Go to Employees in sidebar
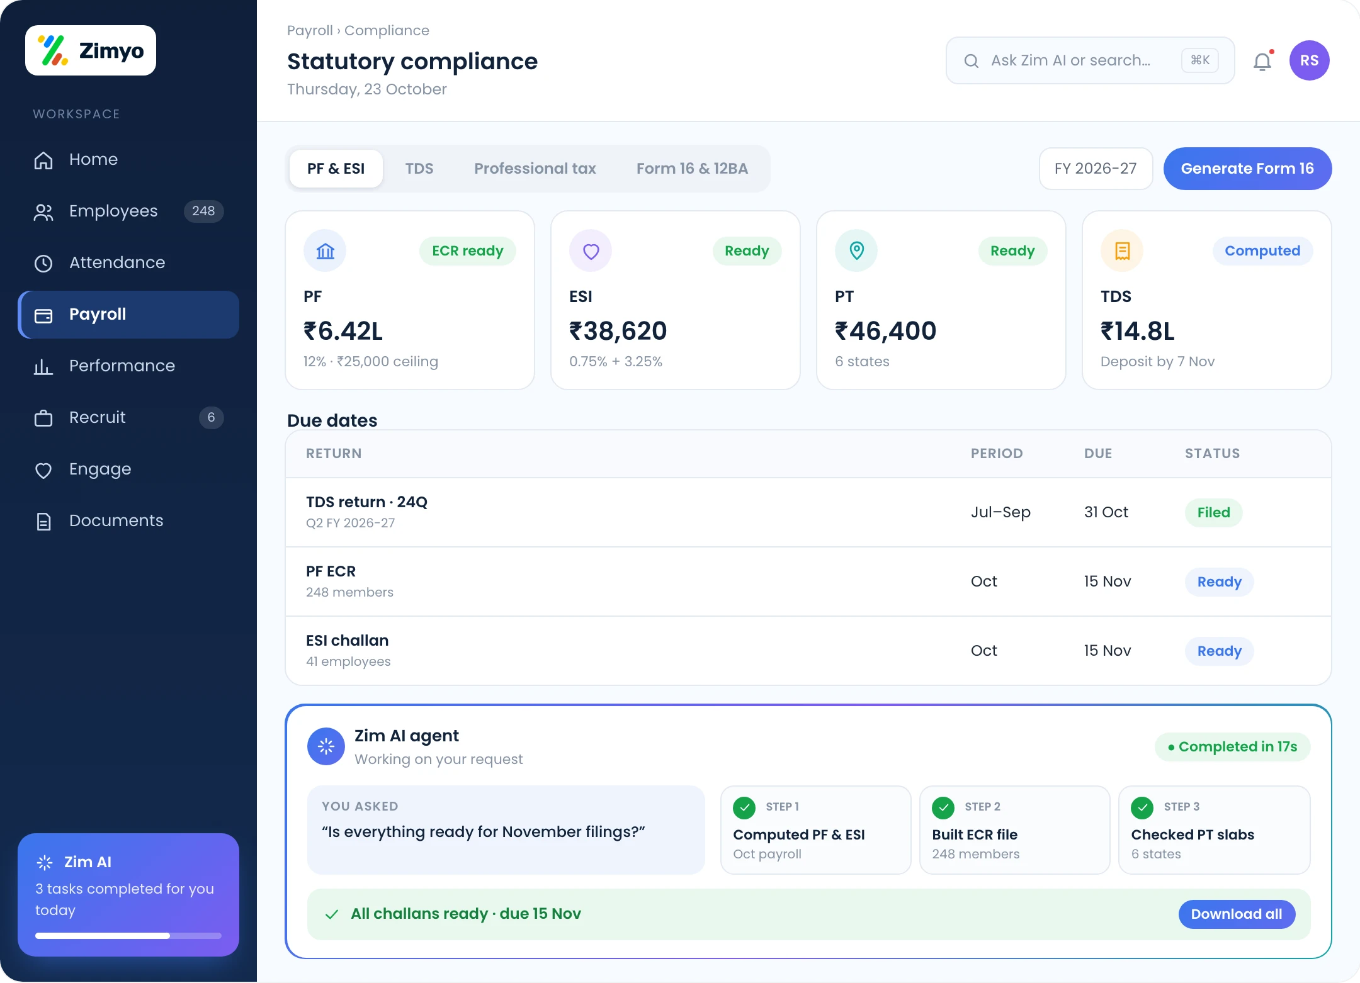1360x983 pixels. 128,211
